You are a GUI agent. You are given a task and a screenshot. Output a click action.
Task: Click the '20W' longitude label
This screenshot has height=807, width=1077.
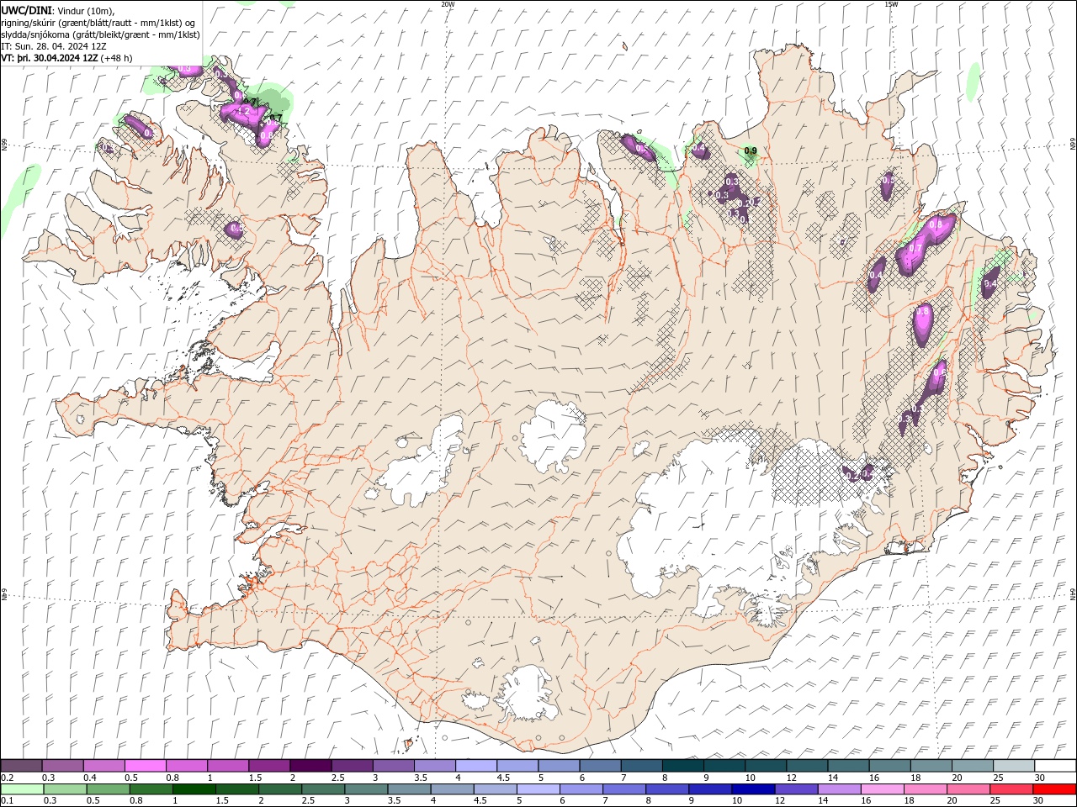[x=448, y=4]
